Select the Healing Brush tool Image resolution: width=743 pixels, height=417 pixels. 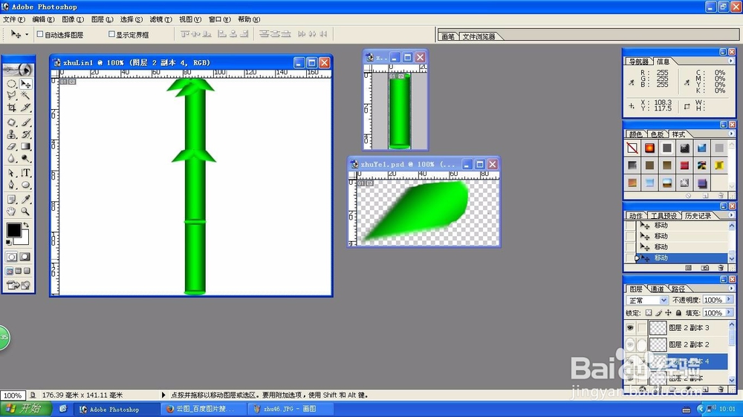pos(12,122)
